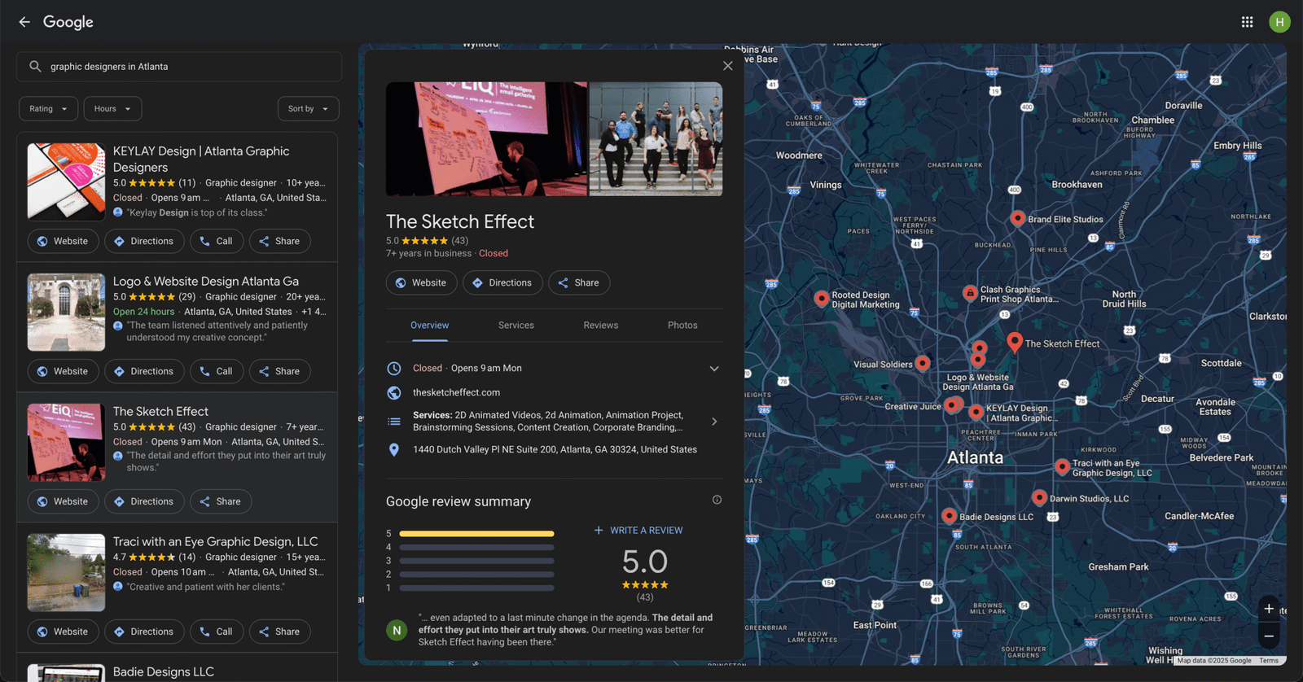Click the 1440 Dutch Valley Pl address
Viewport: 1303px width, 682px height.
pos(555,449)
